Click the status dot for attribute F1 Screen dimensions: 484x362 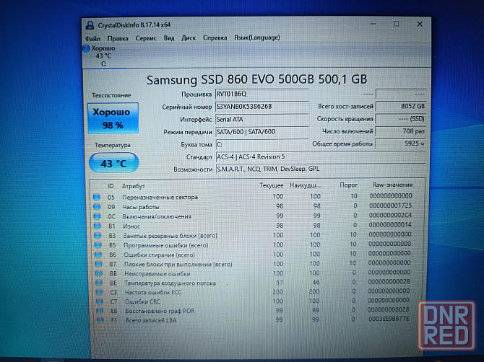(100, 320)
